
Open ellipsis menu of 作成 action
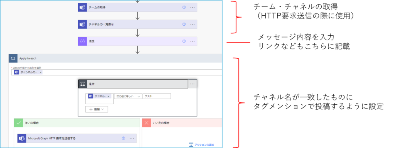192,41
